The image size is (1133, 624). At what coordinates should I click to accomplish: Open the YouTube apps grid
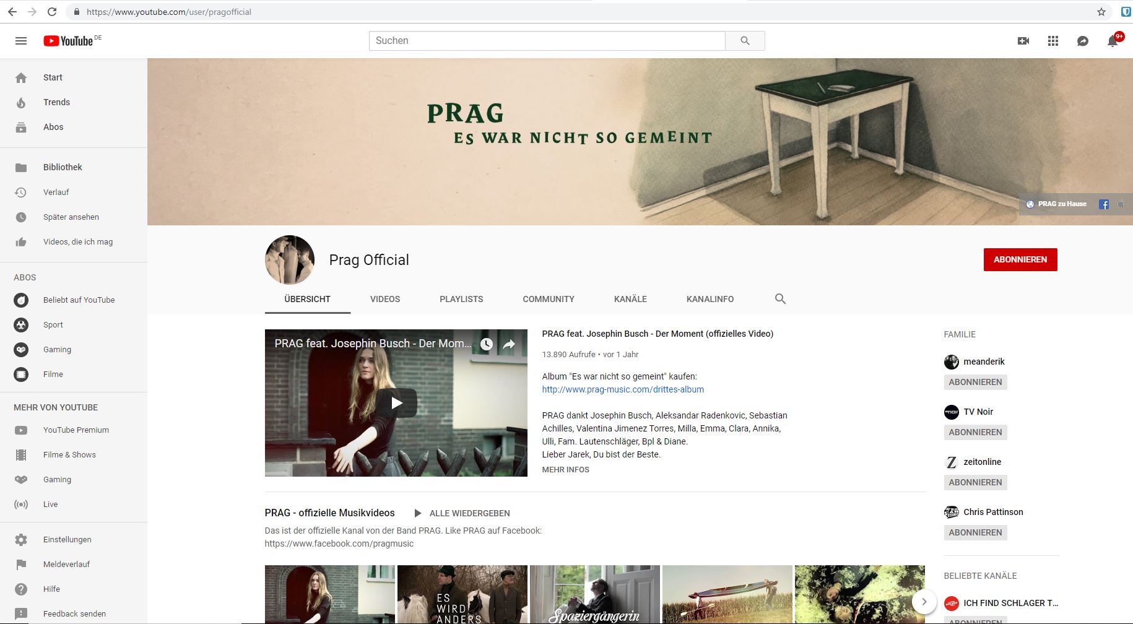click(1053, 41)
